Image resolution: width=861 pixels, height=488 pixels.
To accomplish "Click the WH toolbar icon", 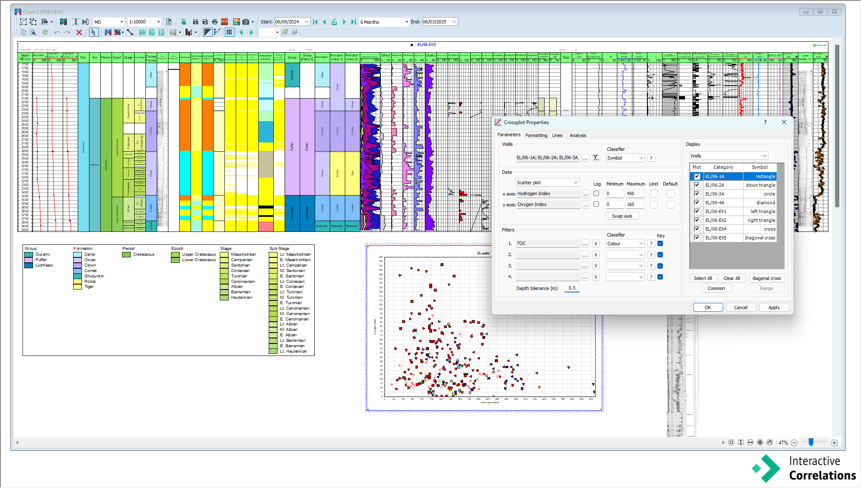I will click(x=142, y=32).
